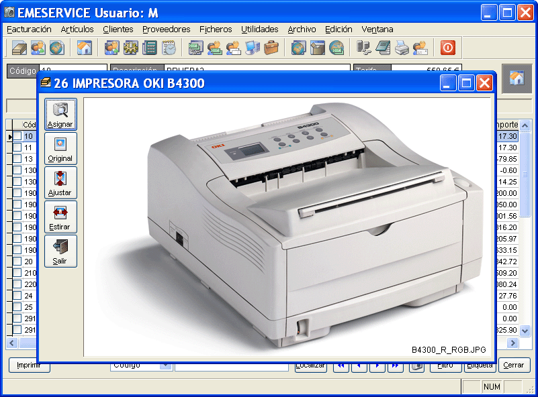Open the yellow gears toolbar icon
Image resolution: width=538 pixels, height=397 pixels.
click(131, 48)
